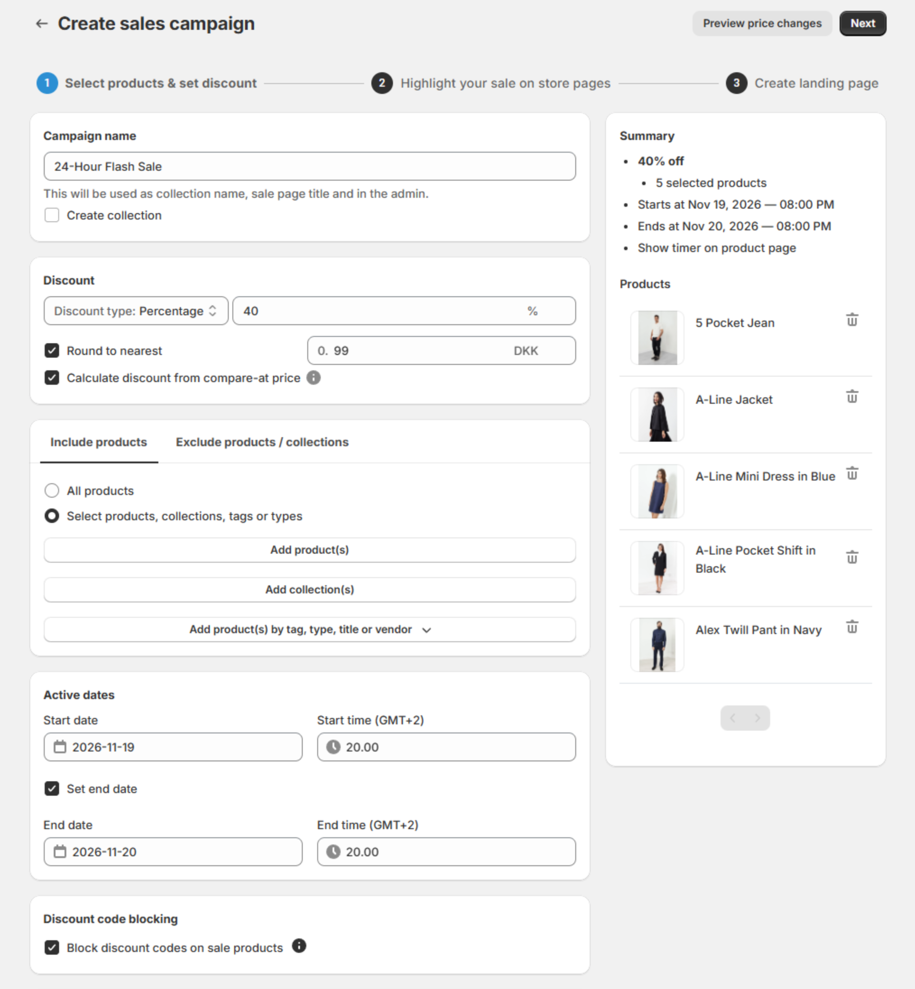Remove Alex Twill Pant in Navy via trash icon
Image resolution: width=915 pixels, height=989 pixels.
pos(852,627)
